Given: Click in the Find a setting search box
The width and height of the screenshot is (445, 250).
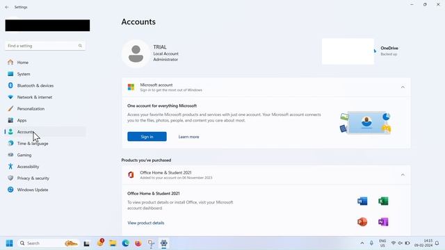Looking at the screenshot, I should [45, 46].
